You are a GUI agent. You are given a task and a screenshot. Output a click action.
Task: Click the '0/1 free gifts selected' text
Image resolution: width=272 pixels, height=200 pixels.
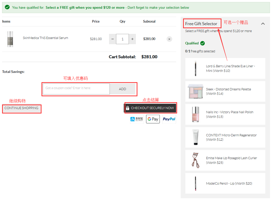(x=200, y=51)
